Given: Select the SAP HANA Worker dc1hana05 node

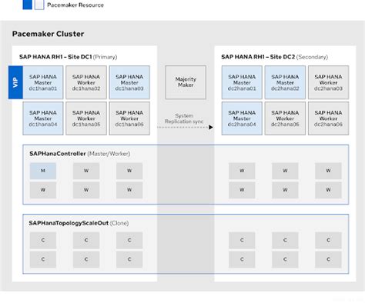Looking at the screenshot, I should pyautogui.click(x=86, y=118).
